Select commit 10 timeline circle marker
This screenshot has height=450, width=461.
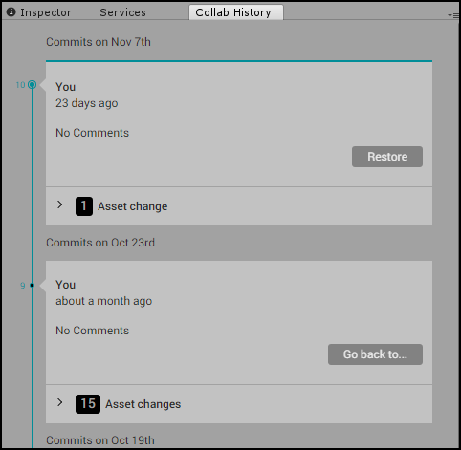(x=32, y=85)
